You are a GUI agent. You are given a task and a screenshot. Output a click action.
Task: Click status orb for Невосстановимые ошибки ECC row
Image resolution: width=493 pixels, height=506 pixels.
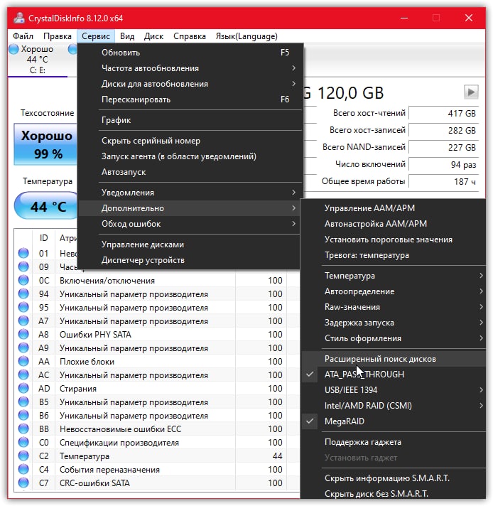23,429
